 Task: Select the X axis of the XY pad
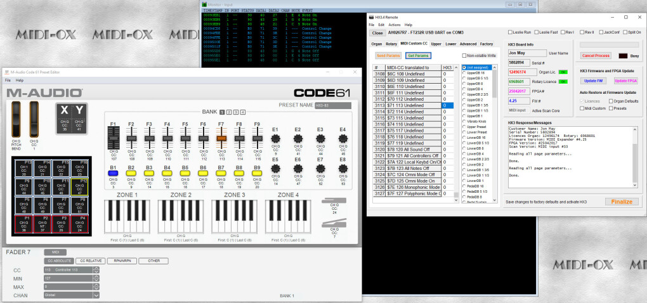tap(64, 118)
